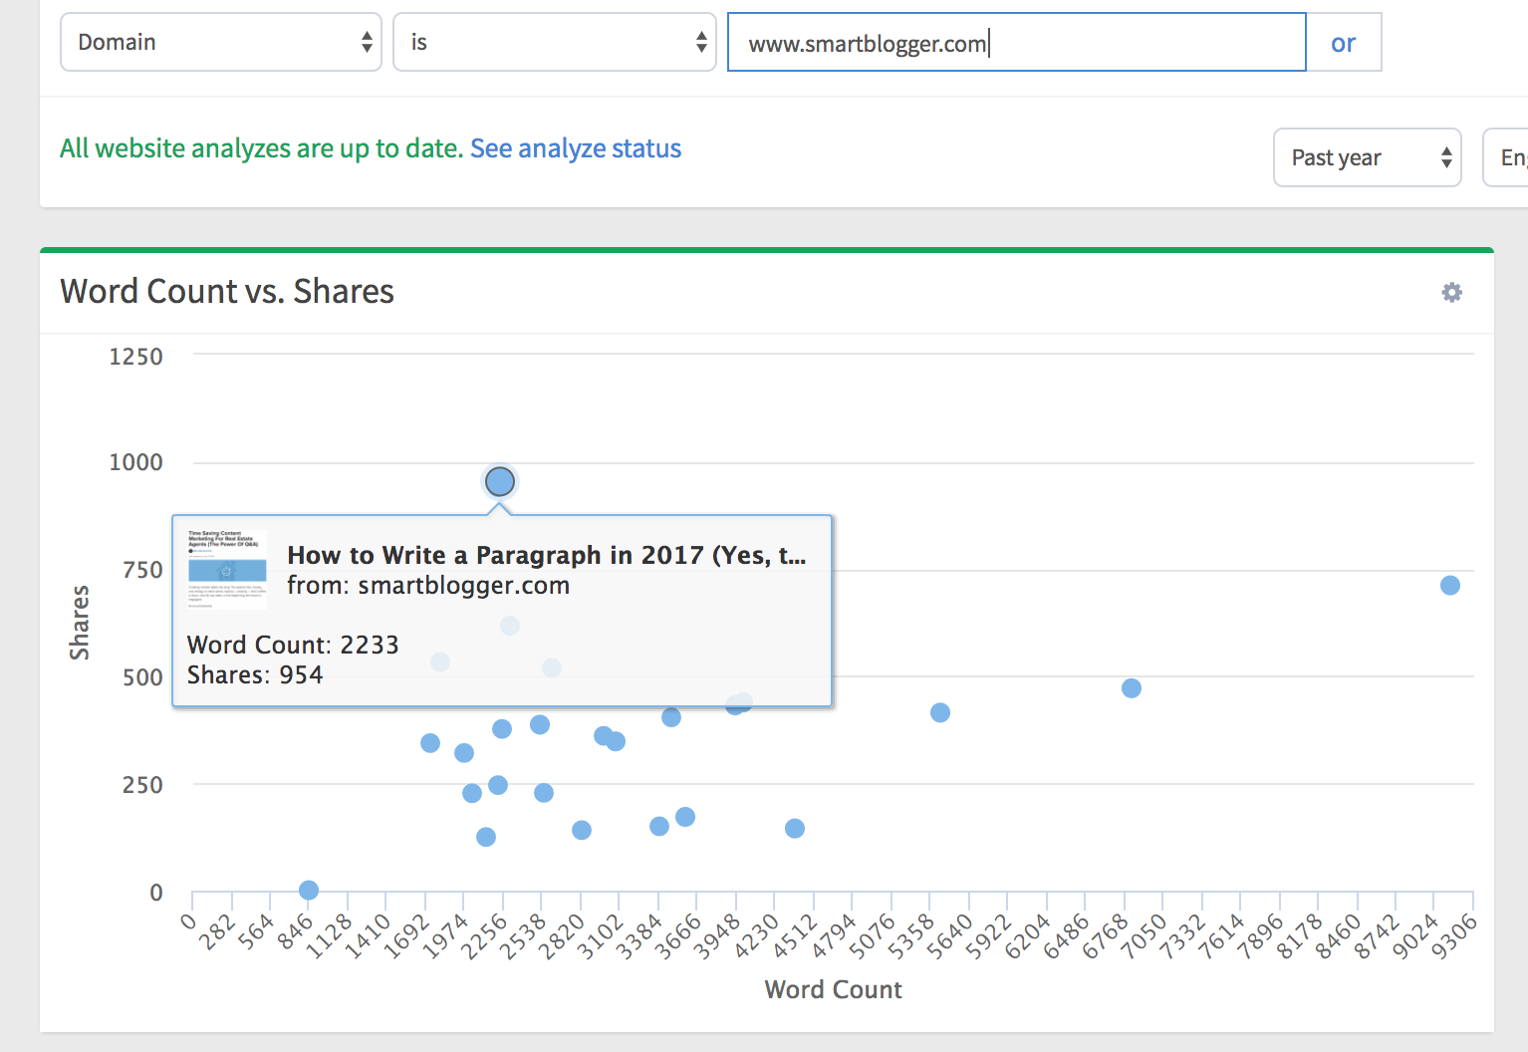Click the 1250 y-axis tick label

[x=135, y=357]
